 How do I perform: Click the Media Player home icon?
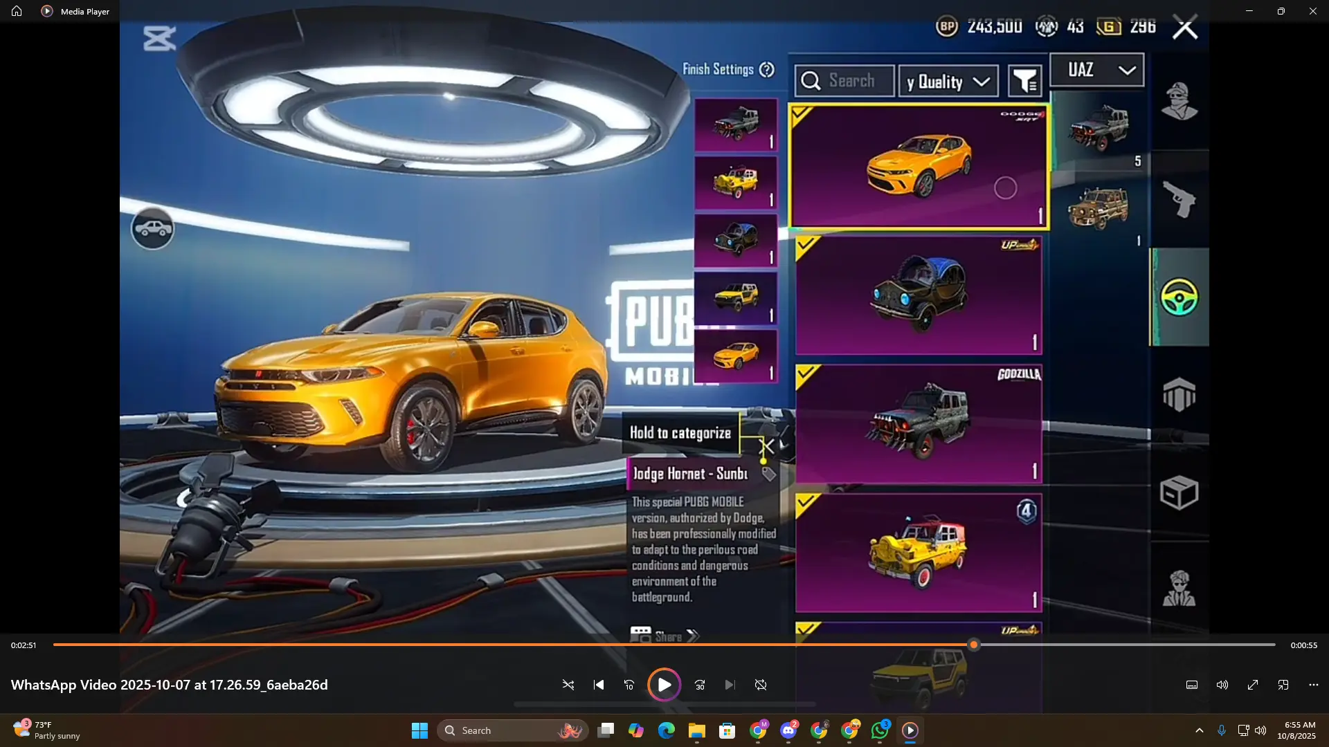[17, 11]
